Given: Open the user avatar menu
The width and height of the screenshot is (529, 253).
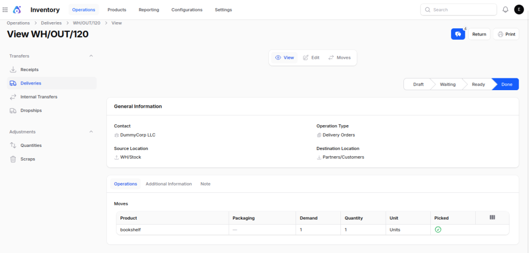Looking at the screenshot, I should (x=519, y=10).
